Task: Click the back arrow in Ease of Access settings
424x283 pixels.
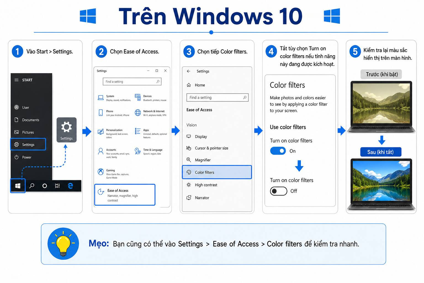Action: pyautogui.click(x=189, y=71)
